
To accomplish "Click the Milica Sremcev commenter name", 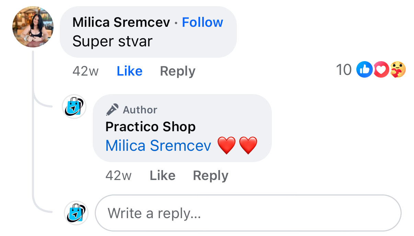I will tap(121, 22).
